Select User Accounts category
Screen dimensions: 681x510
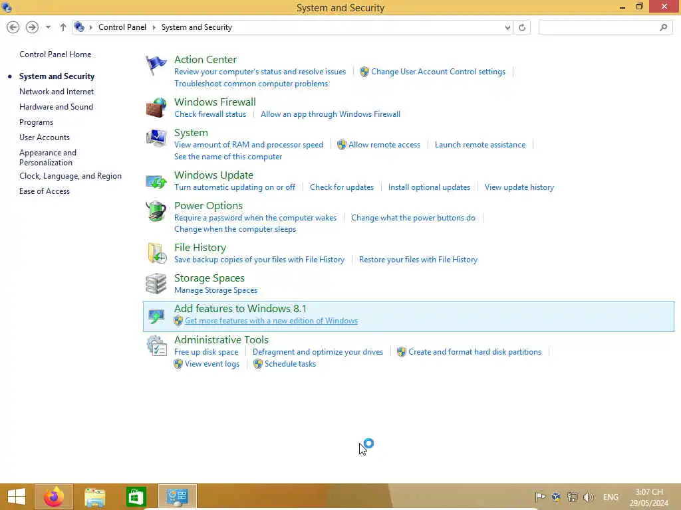coord(45,137)
